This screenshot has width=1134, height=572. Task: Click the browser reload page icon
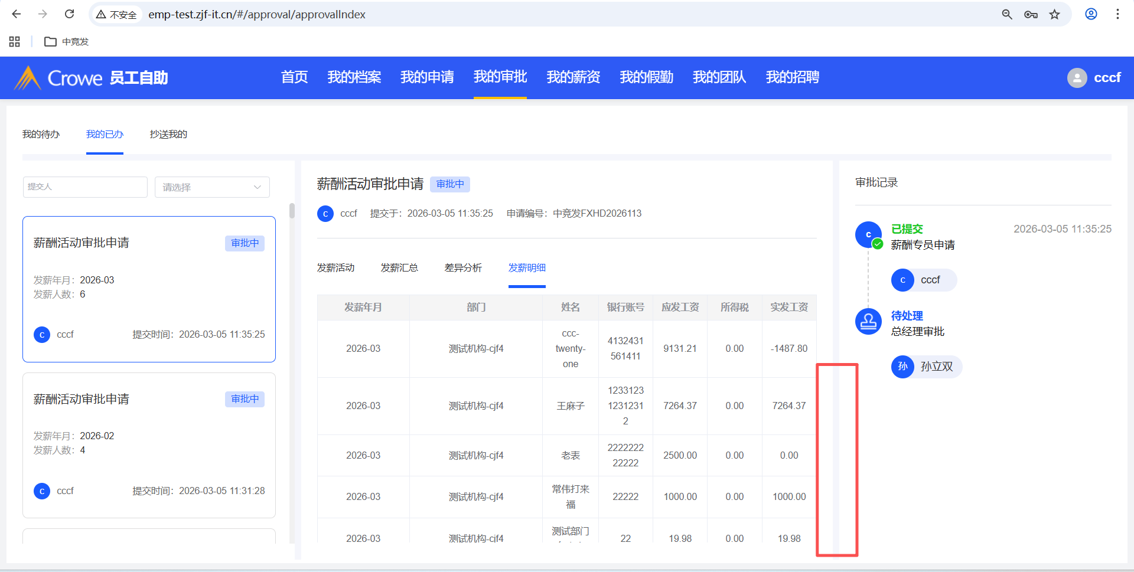pos(69,14)
